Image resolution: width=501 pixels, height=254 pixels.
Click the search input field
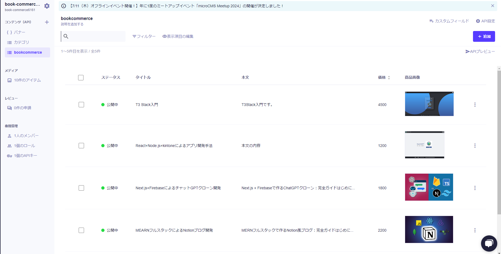pyautogui.click(x=93, y=36)
